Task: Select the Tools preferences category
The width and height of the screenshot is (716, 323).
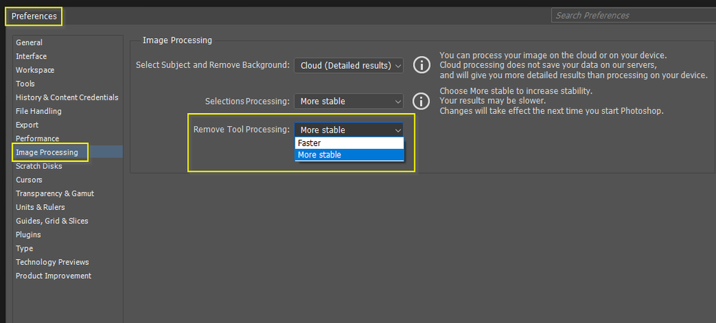Action: point(25,84)
